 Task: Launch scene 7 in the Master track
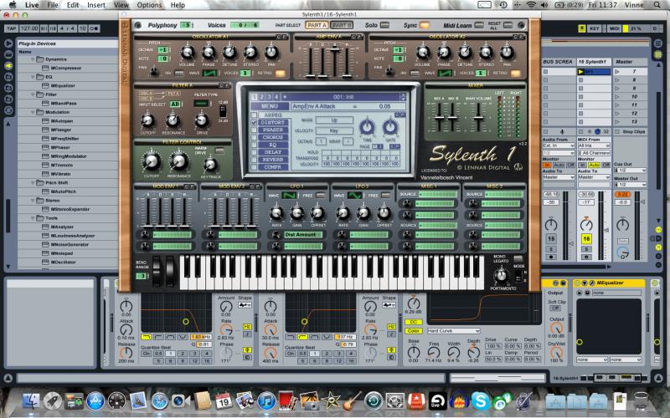617,72
